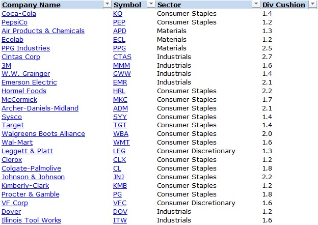This screenshot has height=225, width=318.
Task: Follow the Air Products & Chemicals link
Action: [43, 31]
